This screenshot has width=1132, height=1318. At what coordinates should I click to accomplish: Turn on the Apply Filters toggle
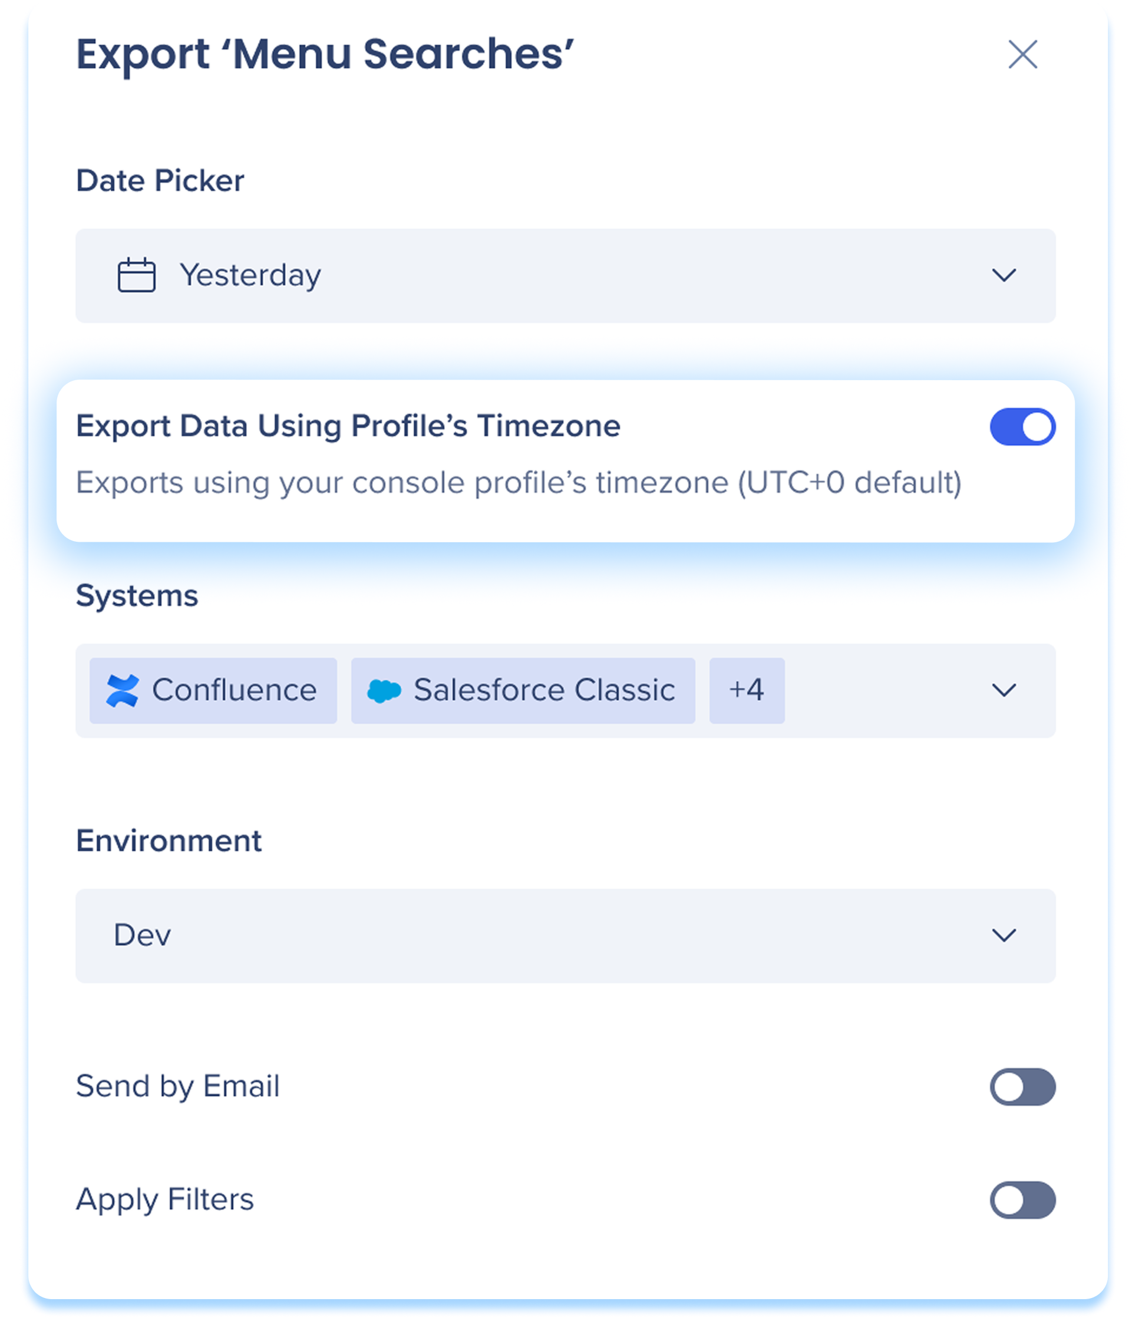click(x=1022, y=1200)
